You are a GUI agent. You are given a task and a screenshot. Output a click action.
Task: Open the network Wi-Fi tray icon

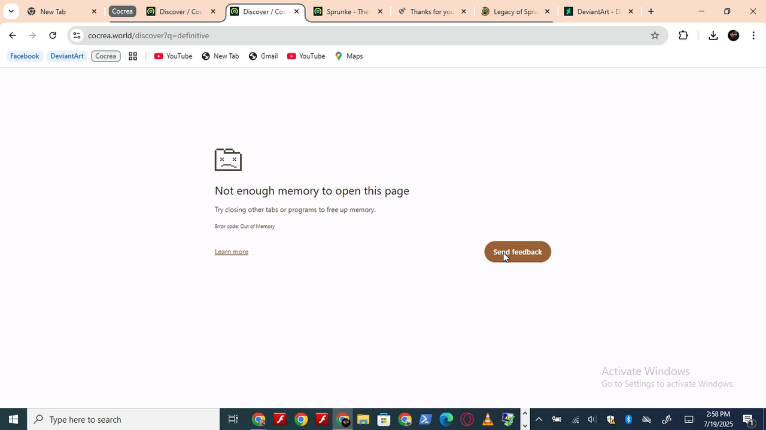click(575, 419)
